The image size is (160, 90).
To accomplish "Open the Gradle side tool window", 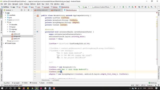I will click(159, 13).
